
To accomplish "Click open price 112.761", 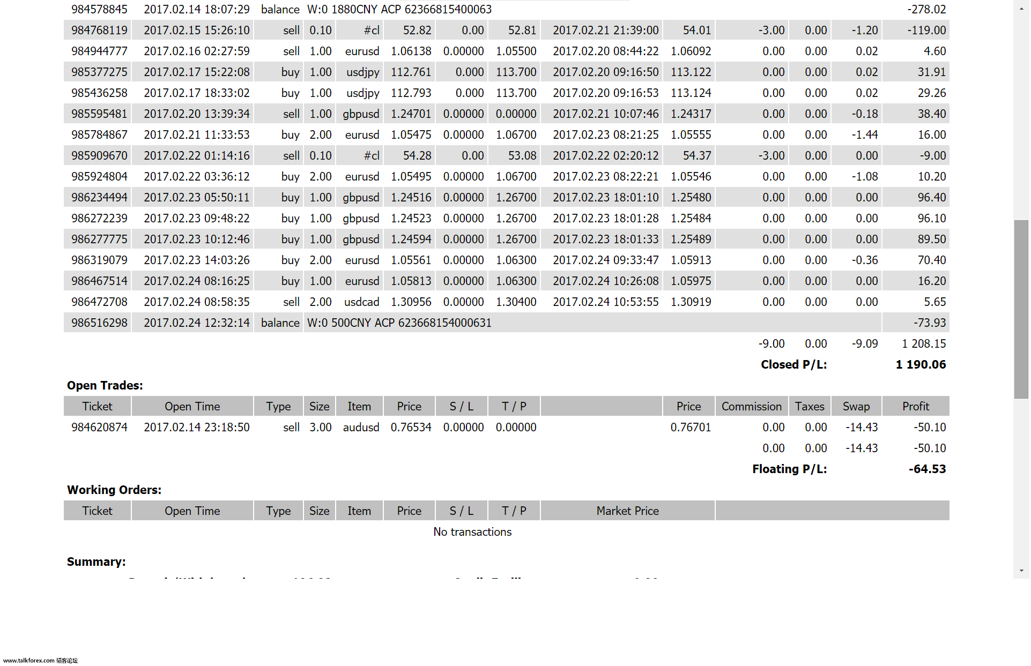I will pos(411,72).
